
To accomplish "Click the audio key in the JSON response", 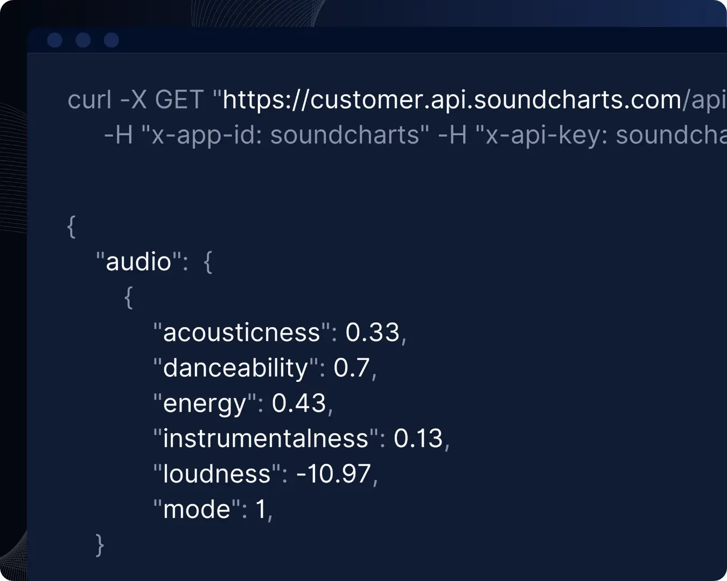I will click(x=139, y=261).
